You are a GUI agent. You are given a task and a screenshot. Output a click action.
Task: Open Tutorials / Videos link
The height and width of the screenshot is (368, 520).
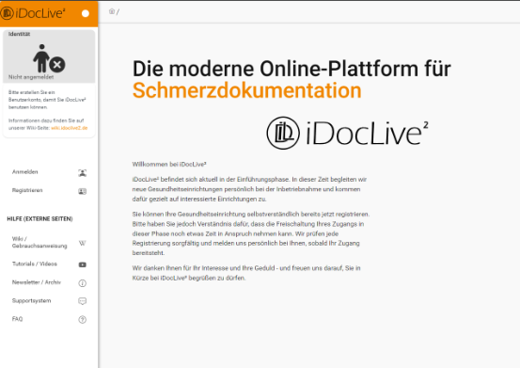click(35, 264)
